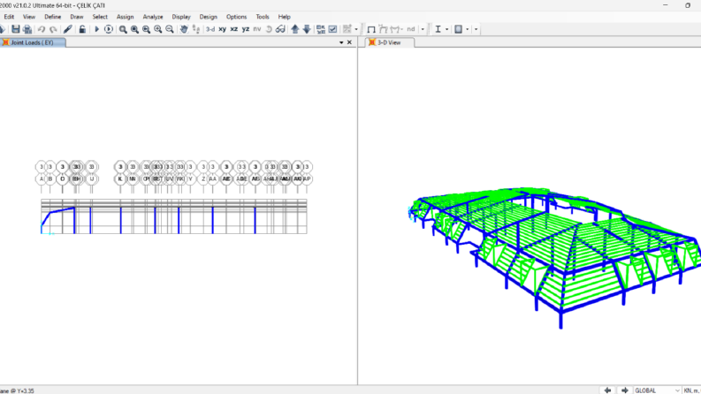
Task: Open dropdown next to the assign-groups icon
Action: 356,29
